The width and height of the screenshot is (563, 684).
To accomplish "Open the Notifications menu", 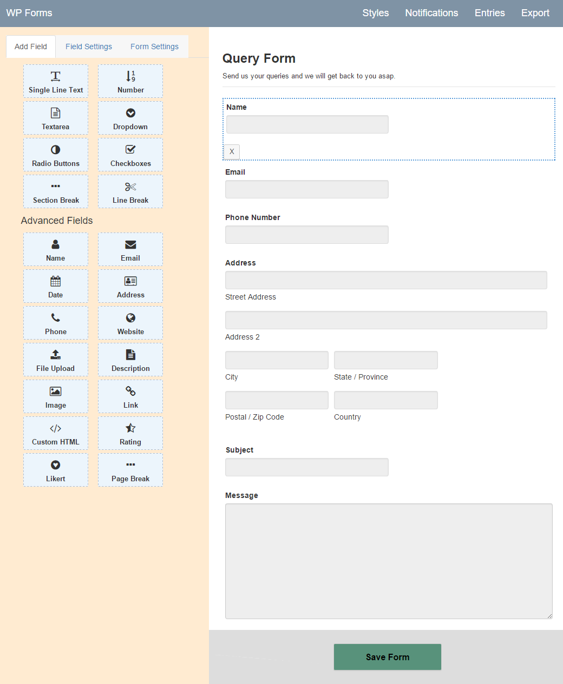I will [x=431, y=13].
